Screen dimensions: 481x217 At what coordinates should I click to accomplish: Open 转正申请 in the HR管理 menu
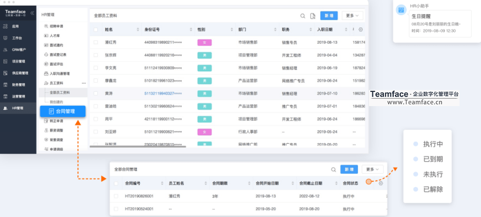56,121
